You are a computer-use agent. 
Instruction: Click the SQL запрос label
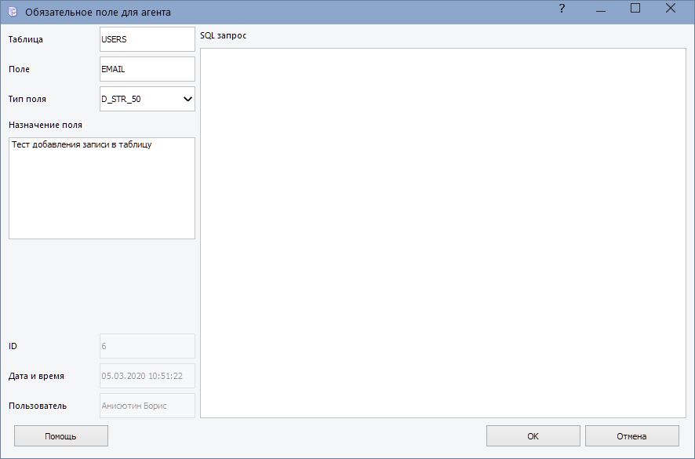(x=224, y=36)
